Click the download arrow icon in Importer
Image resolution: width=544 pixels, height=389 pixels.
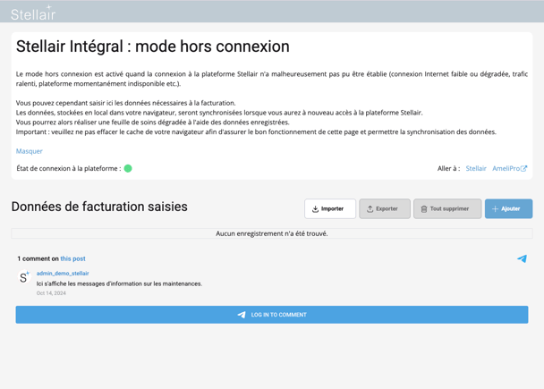coord(316,209)
